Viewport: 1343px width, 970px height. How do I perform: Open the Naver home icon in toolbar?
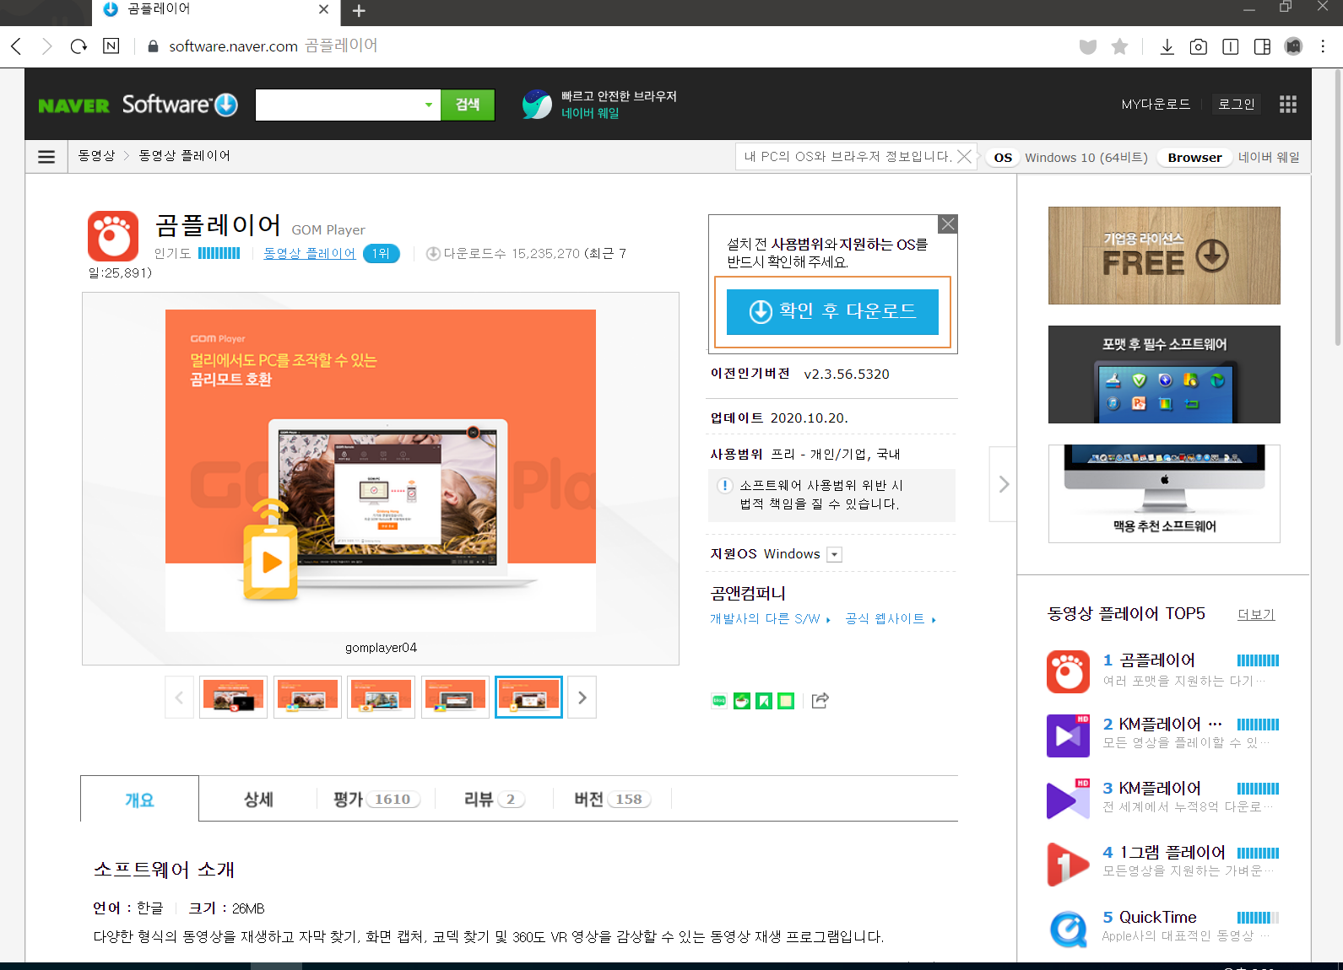[111, 46]
